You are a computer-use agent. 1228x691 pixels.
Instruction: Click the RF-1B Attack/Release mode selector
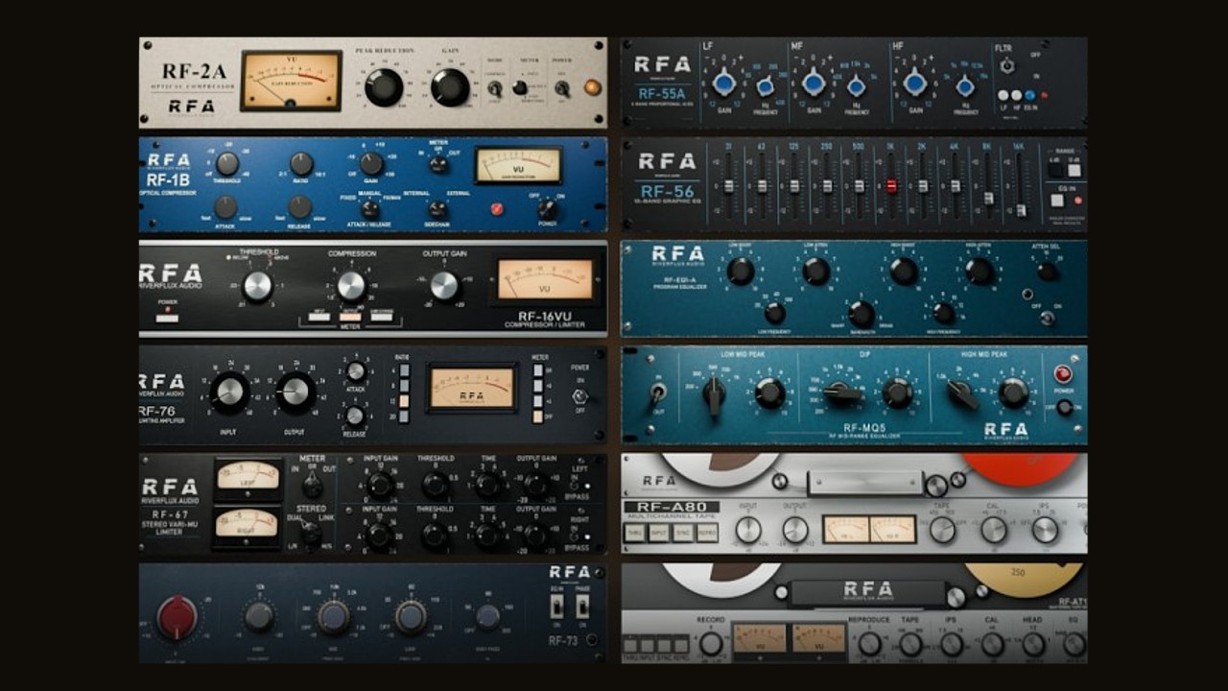tap(369, 208)
